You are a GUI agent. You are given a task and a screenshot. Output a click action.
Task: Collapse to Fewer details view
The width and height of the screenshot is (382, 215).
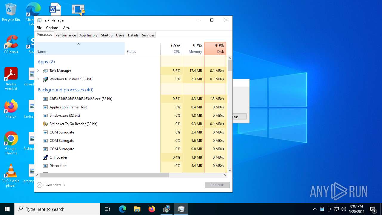[x=51, y=185]
